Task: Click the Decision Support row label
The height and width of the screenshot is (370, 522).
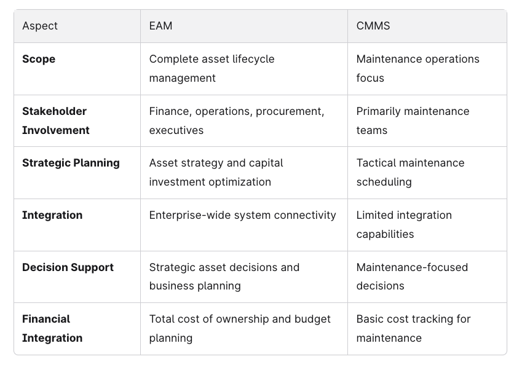Action: pyautogui.click(x=68, y=267)
